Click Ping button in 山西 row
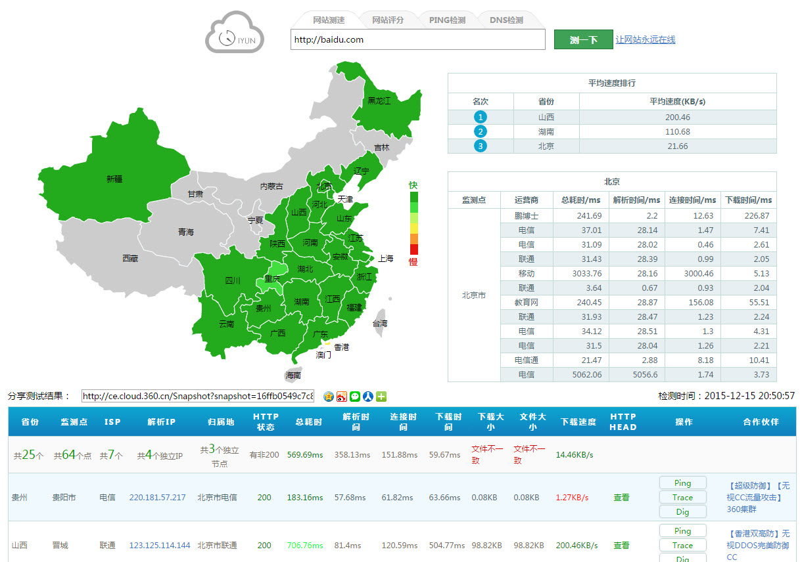800x562 pixels. point(683,531)
